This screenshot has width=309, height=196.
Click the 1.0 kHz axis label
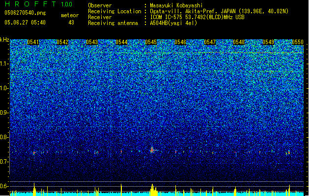click(x=4, y=88)
